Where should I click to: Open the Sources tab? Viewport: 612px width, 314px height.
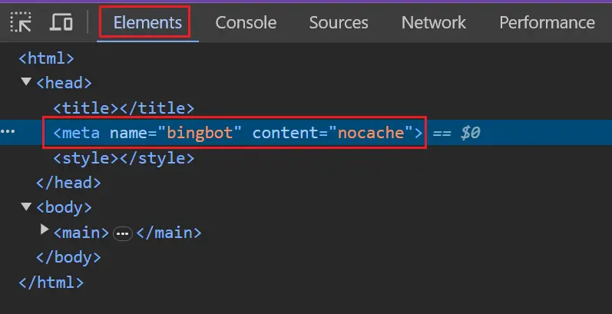[339, 22]
